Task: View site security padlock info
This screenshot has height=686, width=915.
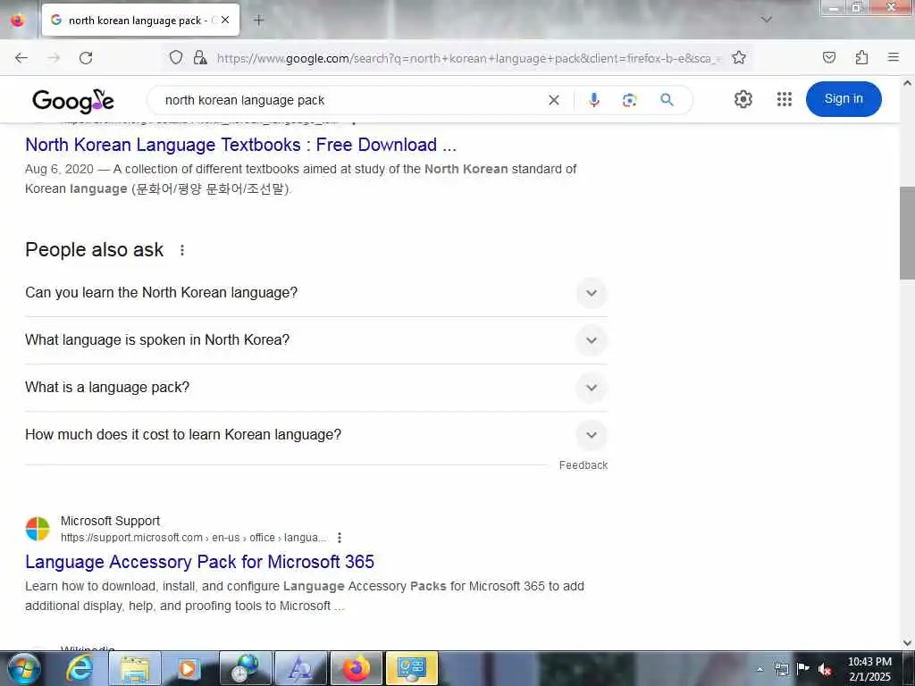Action: [x=200, y=57]
